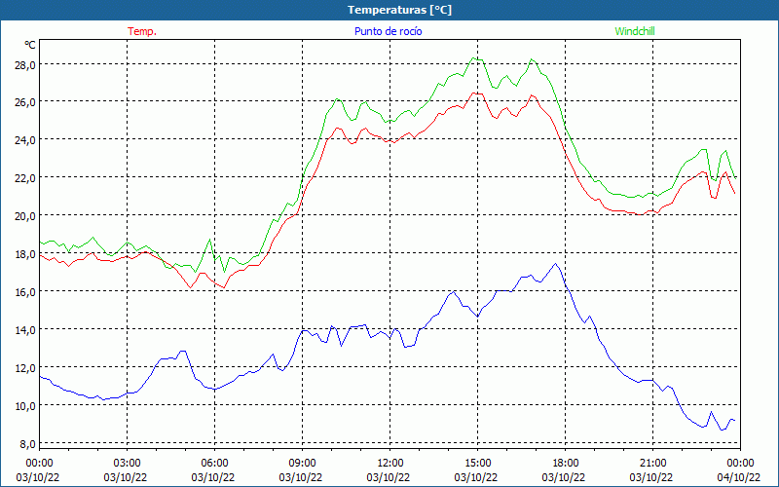Click the '12:00' time axis label

(x=390, y=464)
